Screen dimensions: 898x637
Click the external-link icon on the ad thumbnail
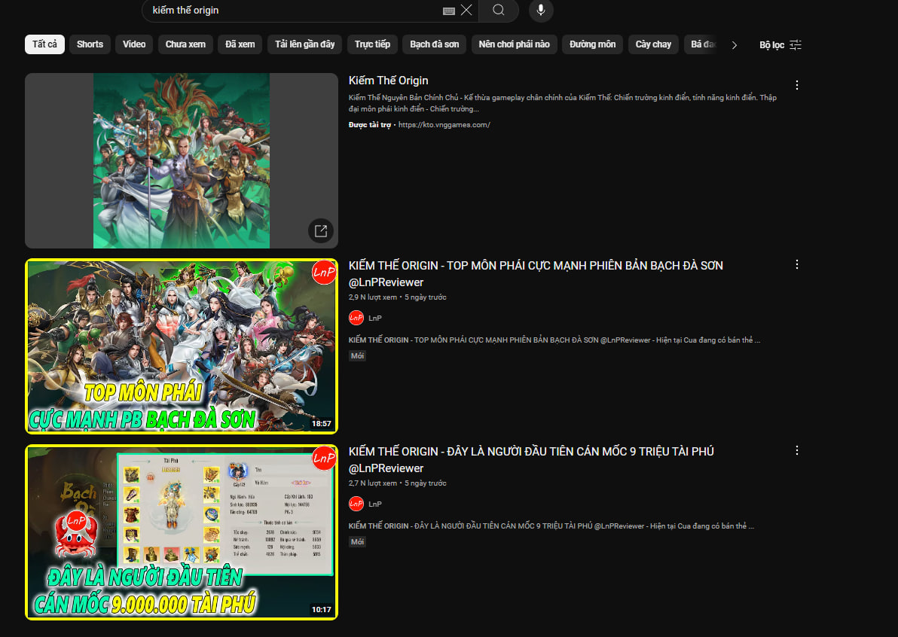tap(321, 230)
